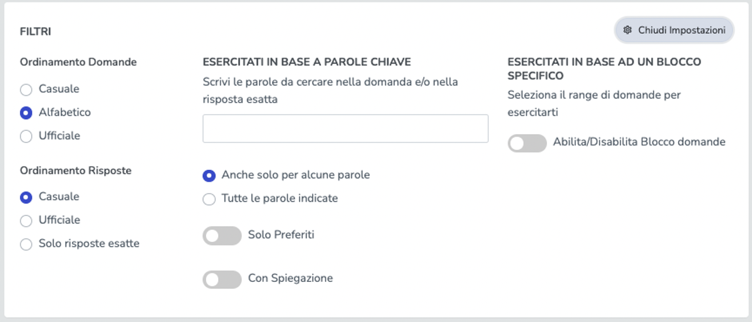Click the Ordinamento Domande heading
This screenshot has height=322, width=752.
(x=78, y=62)
